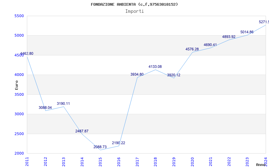Select the 2190.22 data label
Viewport: 269px width, 168px height.
pyautogui.click(x=118, y=143)
